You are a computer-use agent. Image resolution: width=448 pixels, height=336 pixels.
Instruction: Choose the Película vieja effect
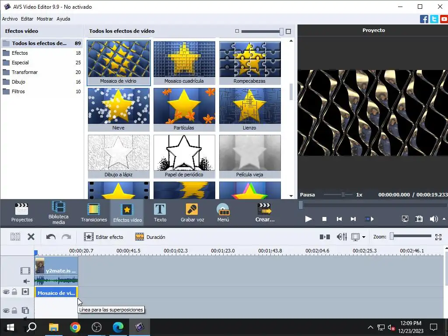pyautogui.click(x=250, y=157)
